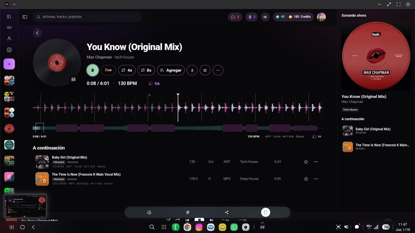This screenshot has width=415, height=233.
Task: Click the crop-edit icon in floating toolbar
Action: [149, 213]
